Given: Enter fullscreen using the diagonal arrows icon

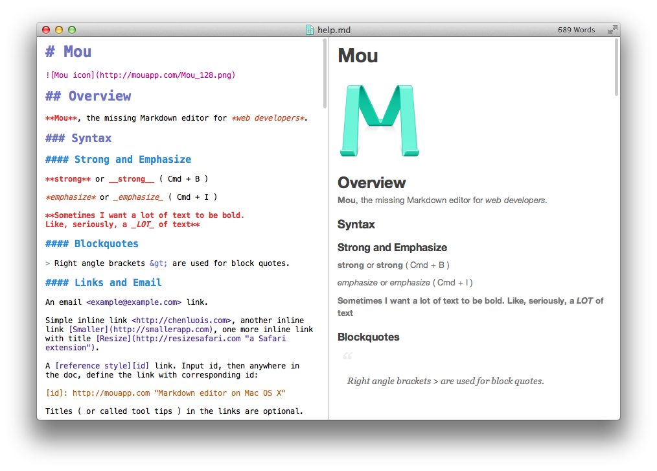Looking at the screenshot, I should (x=612, y=29).
